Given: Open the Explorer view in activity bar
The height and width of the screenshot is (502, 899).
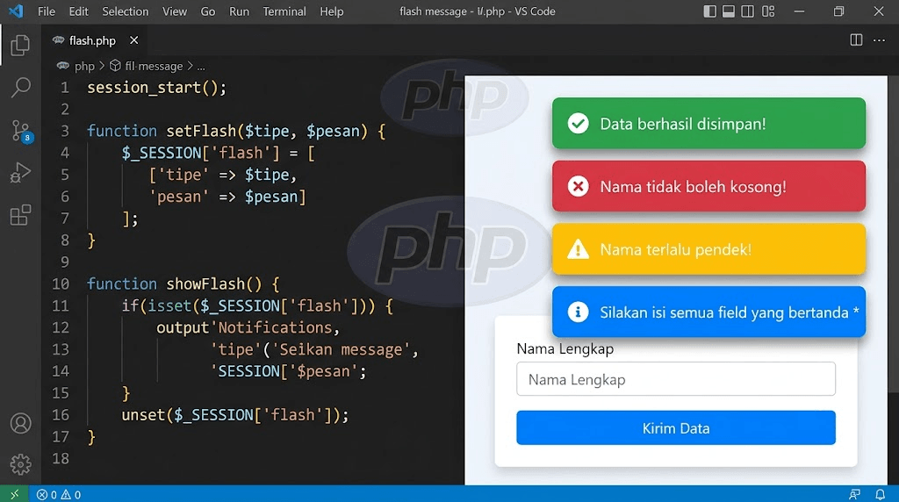Looking at the screenshot, I should (20, 46).
